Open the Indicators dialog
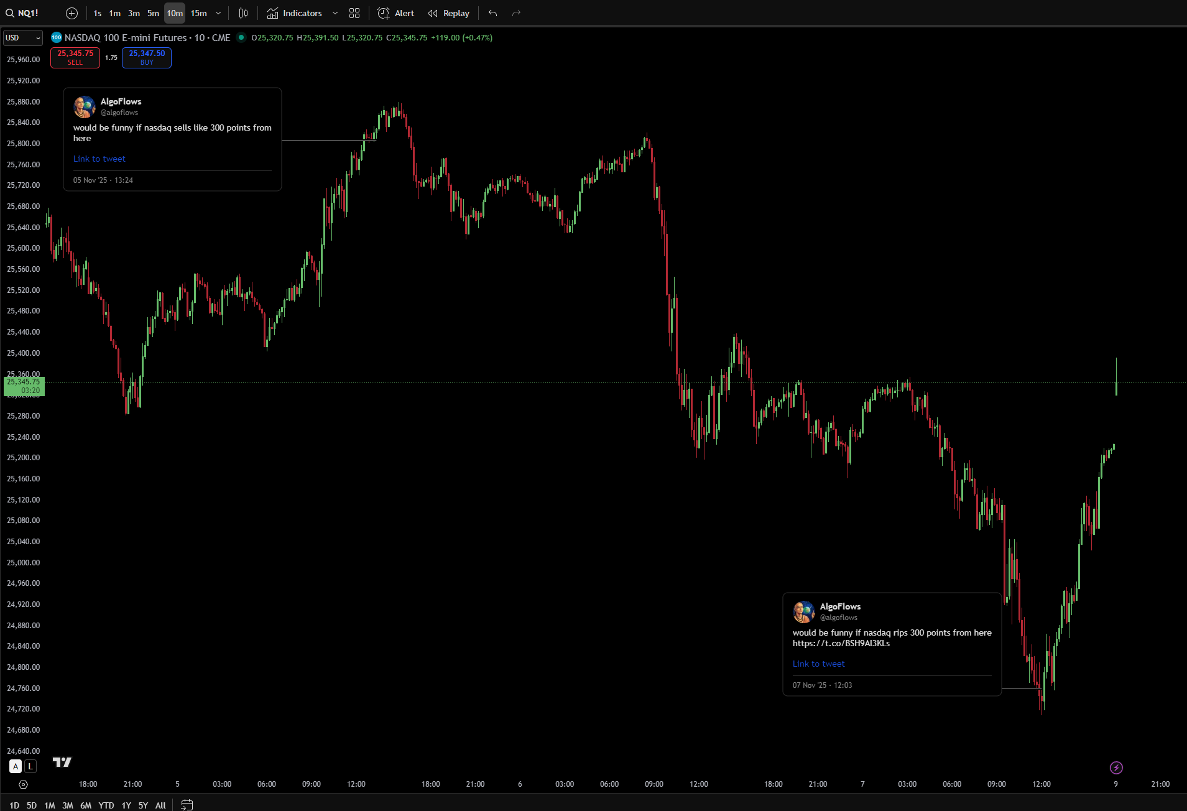Screen dimensions: 1187x811 [x=295, y=13]
